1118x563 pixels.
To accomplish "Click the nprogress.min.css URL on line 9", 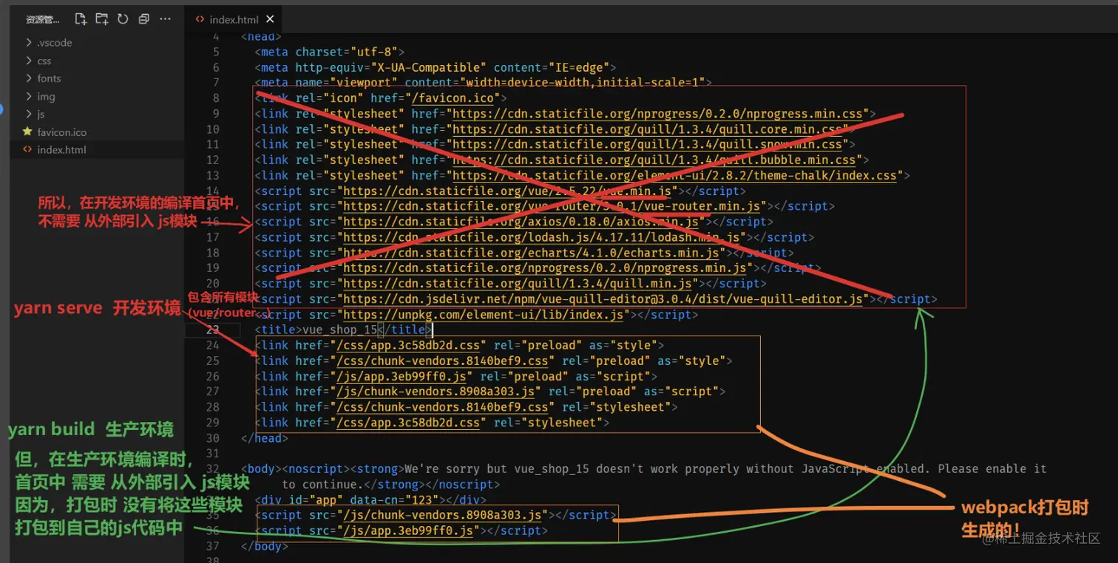I will pos(657,114).
